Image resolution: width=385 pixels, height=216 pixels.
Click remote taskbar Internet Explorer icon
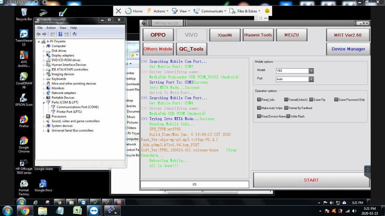click(36, 202)
